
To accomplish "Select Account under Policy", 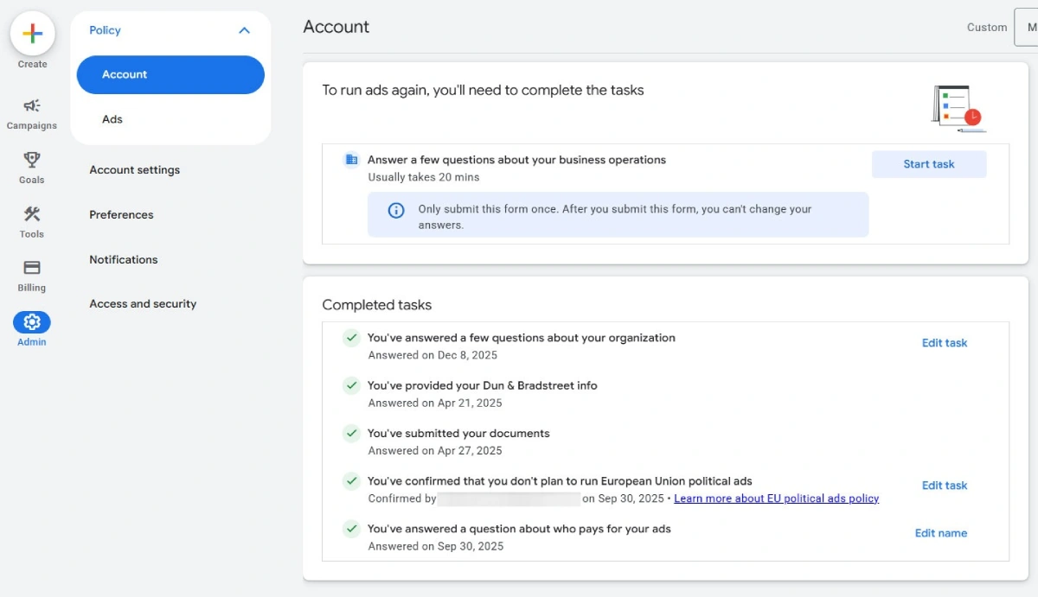I will [x=170, y=74].
